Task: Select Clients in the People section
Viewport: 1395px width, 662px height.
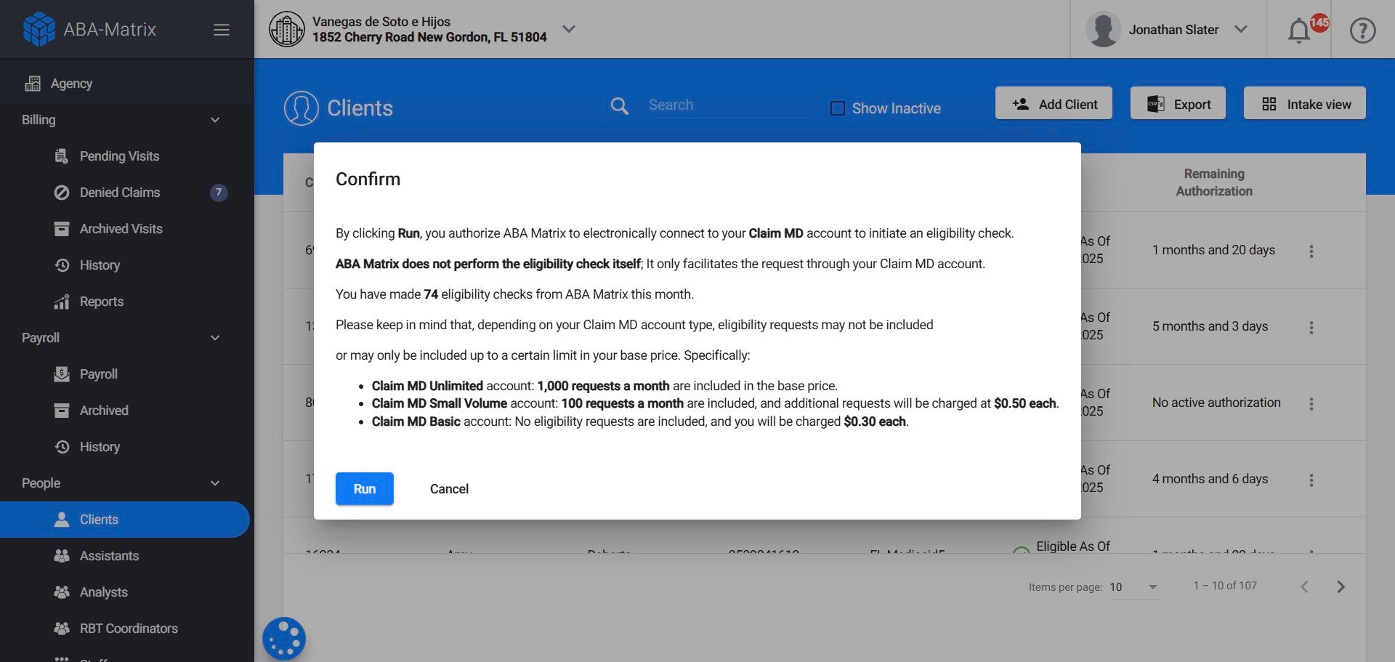Action: pyautogui.click(x=125, y=520)
